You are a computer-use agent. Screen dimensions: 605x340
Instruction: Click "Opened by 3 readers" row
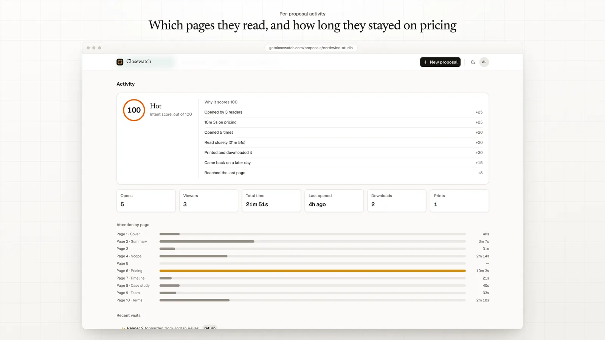(x=343, y=112)
